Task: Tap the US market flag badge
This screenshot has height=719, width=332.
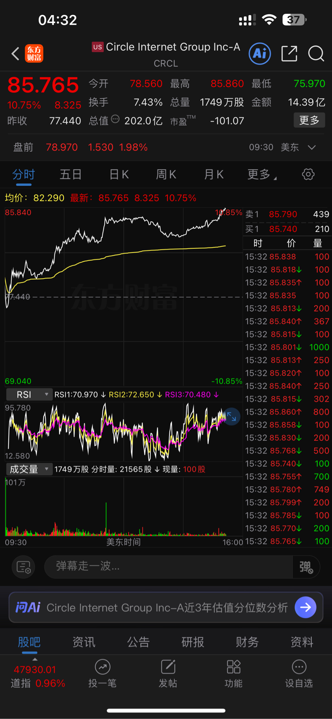Action: pos(98,47)
